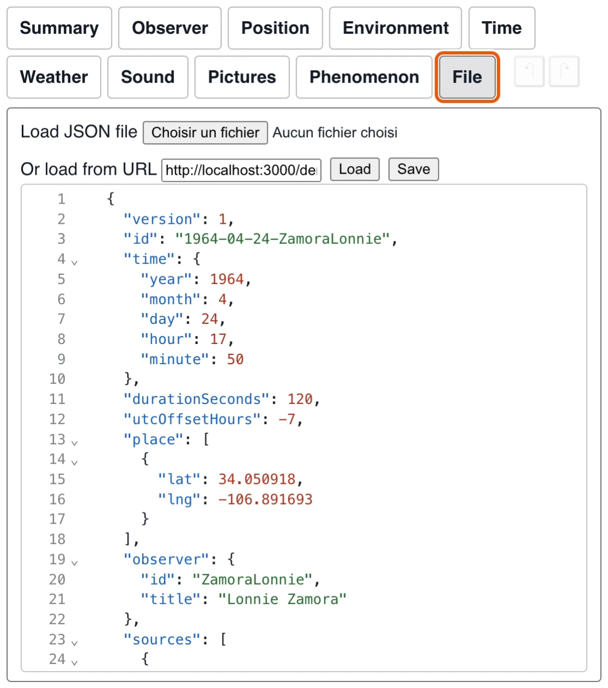Go to the Position tab

coord(275,28)
